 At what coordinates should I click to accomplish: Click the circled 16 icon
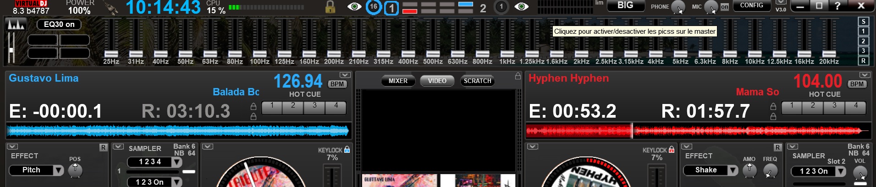click(374, 7)
